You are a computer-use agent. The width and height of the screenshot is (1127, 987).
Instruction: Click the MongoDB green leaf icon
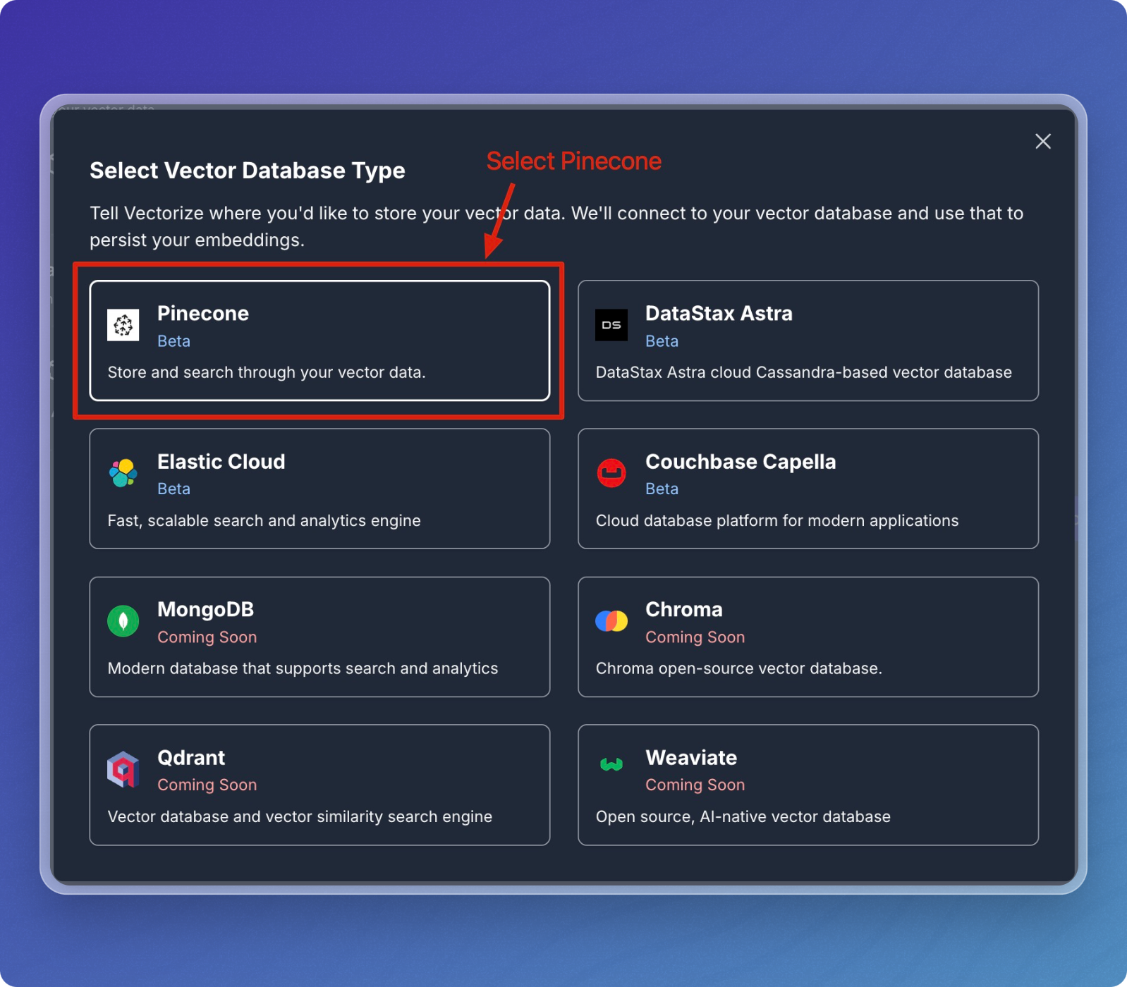(123, 621)
